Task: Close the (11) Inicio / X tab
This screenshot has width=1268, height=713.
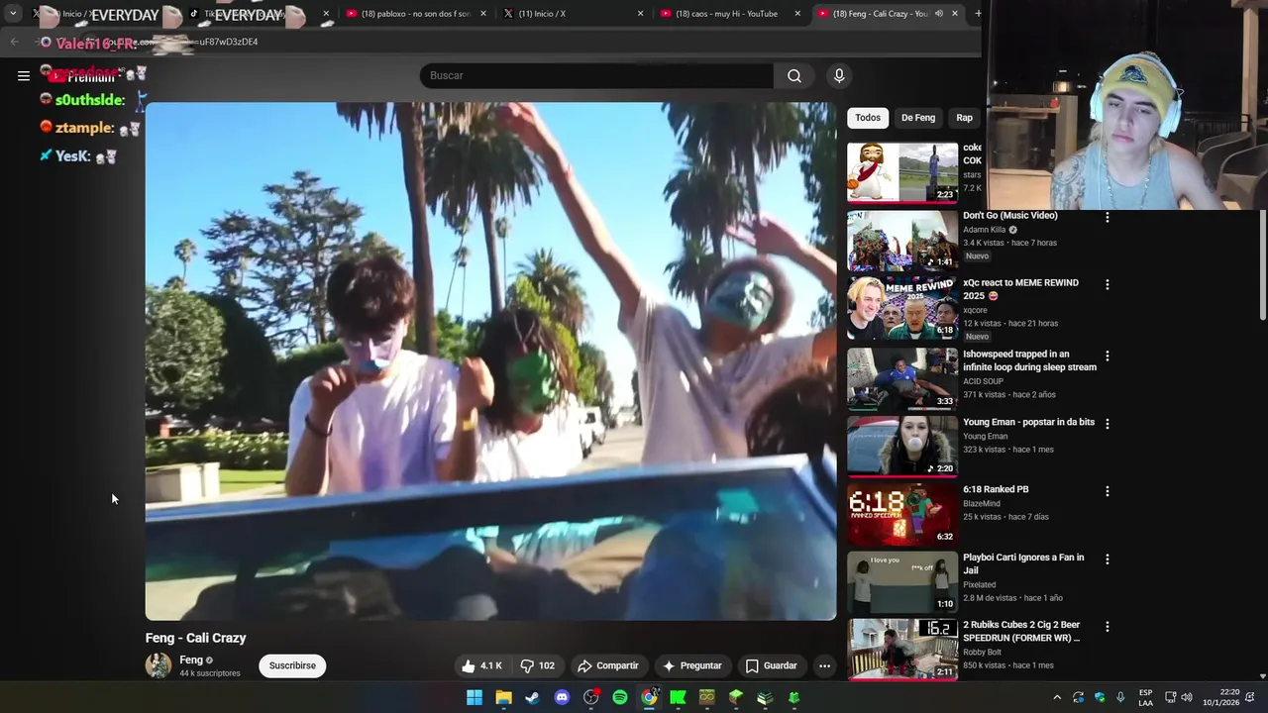Action: click(x=640, y=14)
